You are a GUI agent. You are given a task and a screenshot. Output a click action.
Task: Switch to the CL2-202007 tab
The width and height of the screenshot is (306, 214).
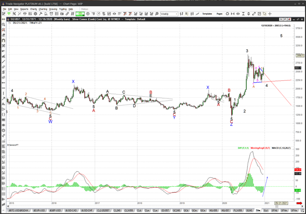coord(103,211)
